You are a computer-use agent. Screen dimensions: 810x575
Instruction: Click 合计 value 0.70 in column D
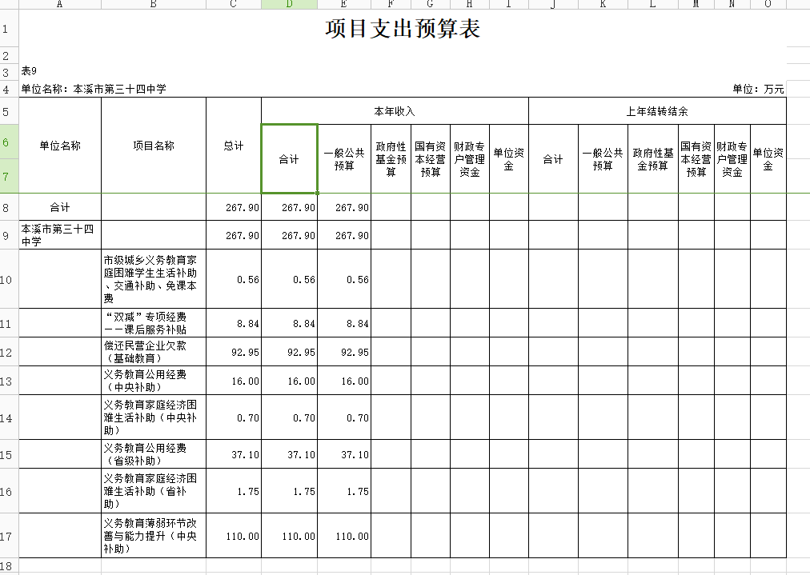(x=289, y=417)
